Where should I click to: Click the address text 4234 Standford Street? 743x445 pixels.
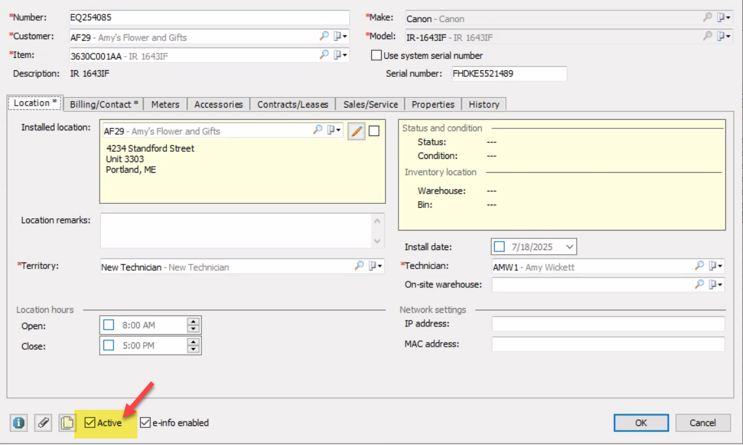[x=150, y=149]
